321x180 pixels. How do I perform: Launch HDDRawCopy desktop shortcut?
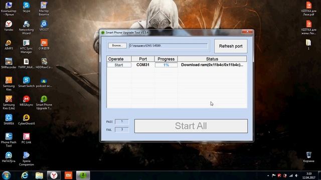[x=44, y=63]
